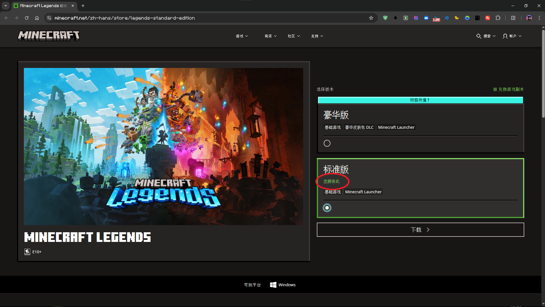Expand the 社区 navigation menu

point(294,36)
